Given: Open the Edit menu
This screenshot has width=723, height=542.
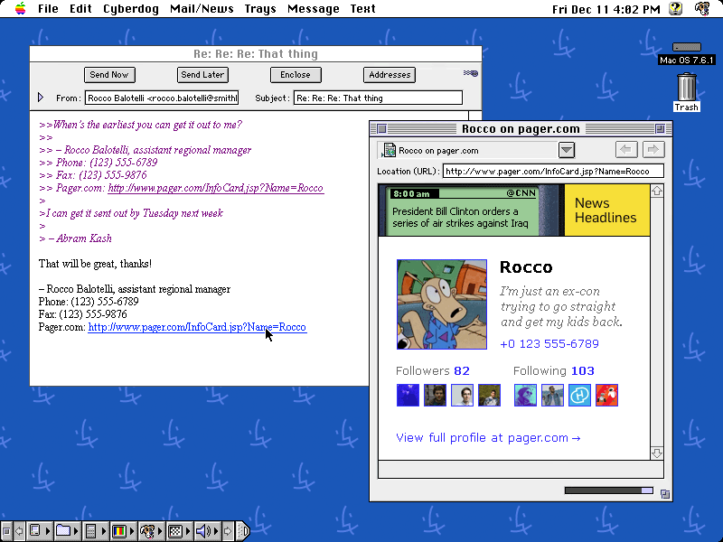Looking at the screenshot, I should point(80,9).
